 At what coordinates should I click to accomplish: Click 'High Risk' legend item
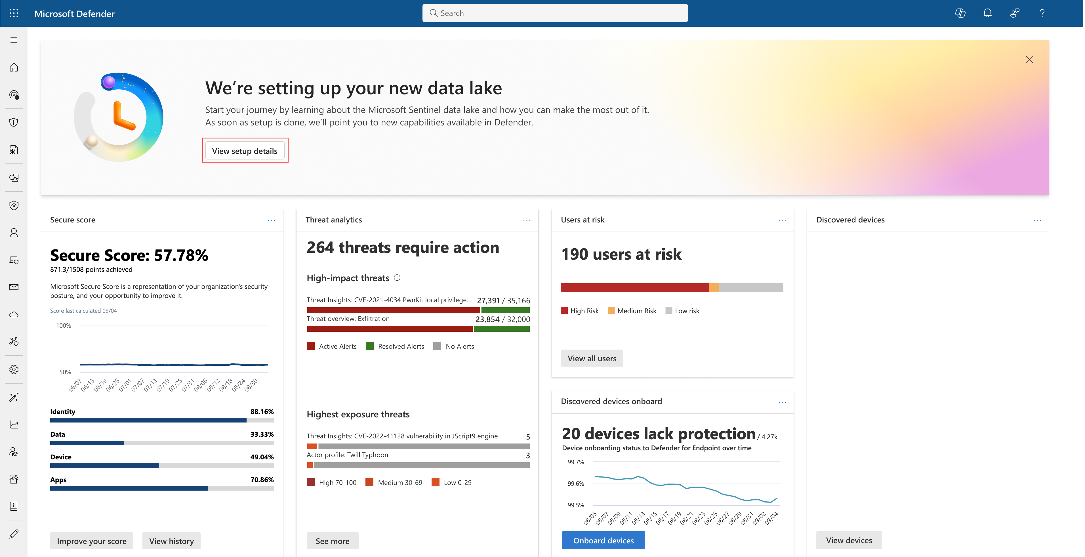[580, 310]
